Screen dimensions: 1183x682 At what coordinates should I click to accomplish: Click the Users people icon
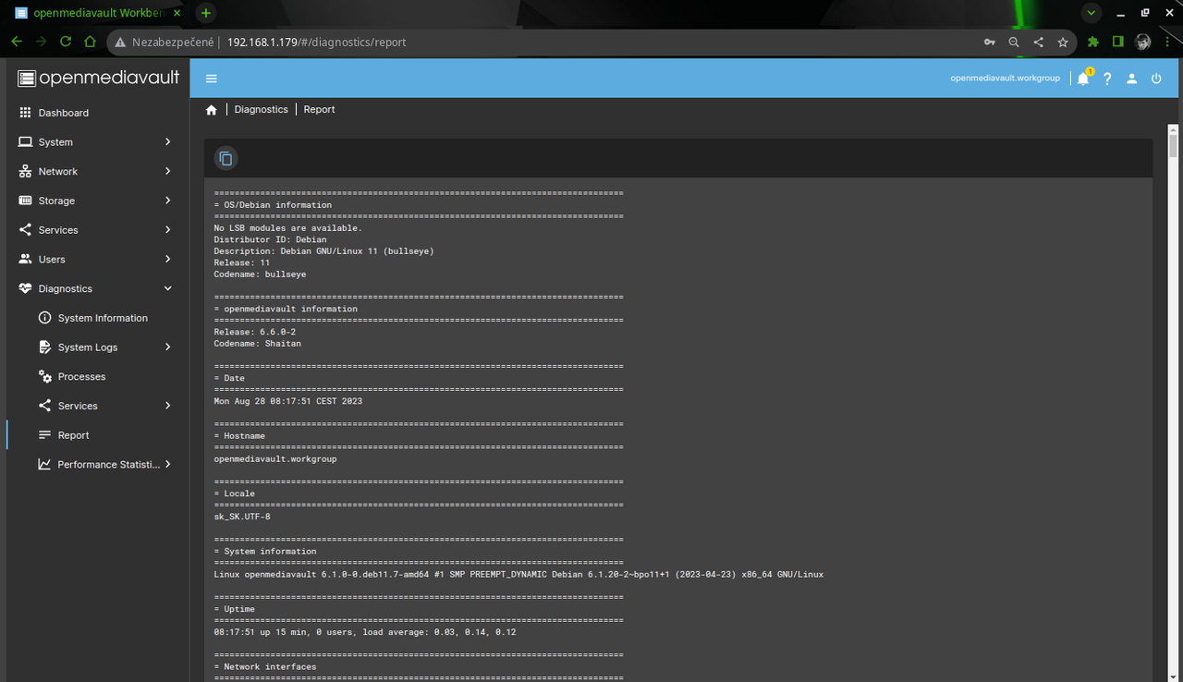point(25,260)
